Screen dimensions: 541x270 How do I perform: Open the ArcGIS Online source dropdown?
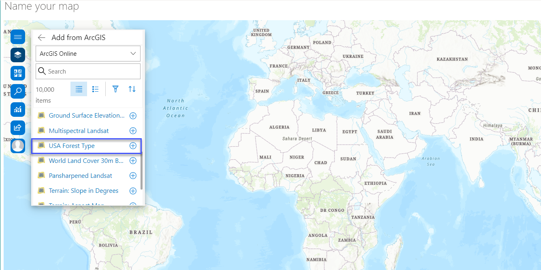[x=88, y=53]
